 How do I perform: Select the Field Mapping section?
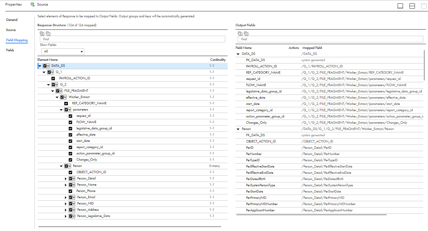tap(17, 40)
